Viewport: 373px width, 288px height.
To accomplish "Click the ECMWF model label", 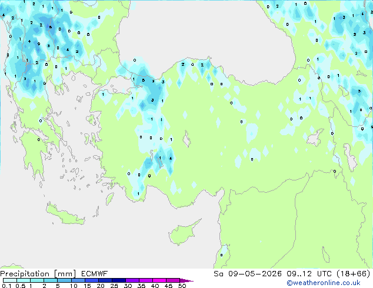I will [x=95, y=274].
